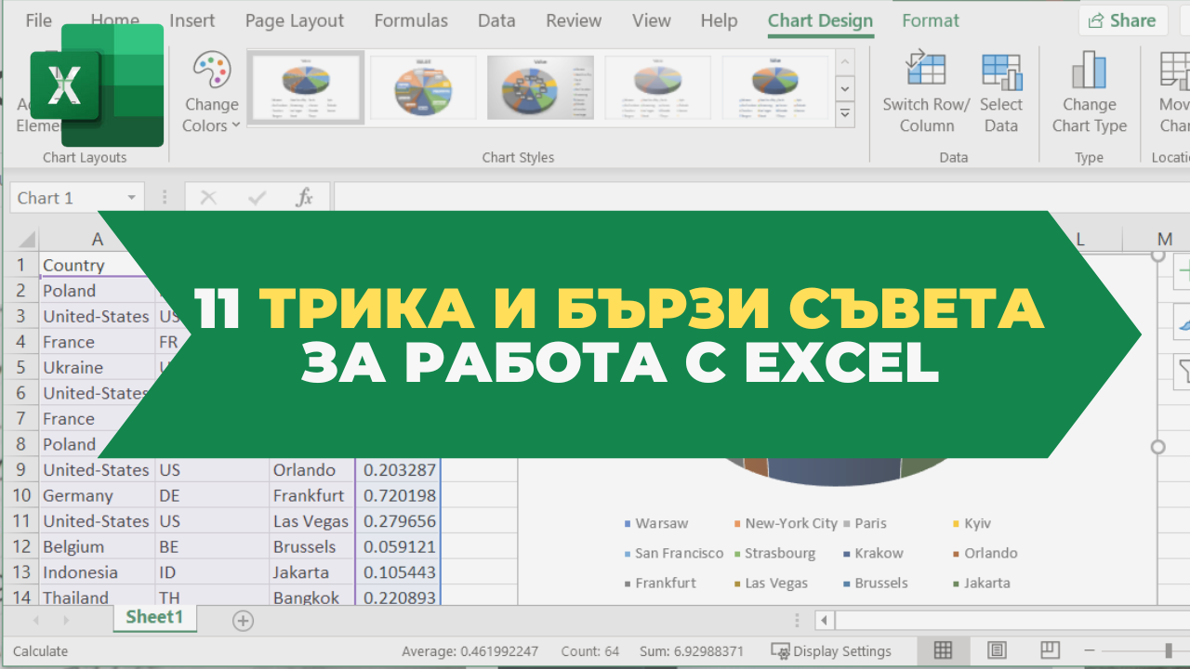This screenshot has height=669, width=1190.
Task: Click the Share button
Action: 1122,20
